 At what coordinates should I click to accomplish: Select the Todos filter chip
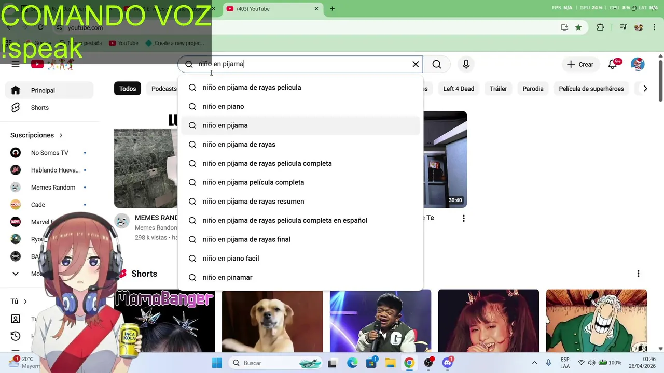coord(128,89)
